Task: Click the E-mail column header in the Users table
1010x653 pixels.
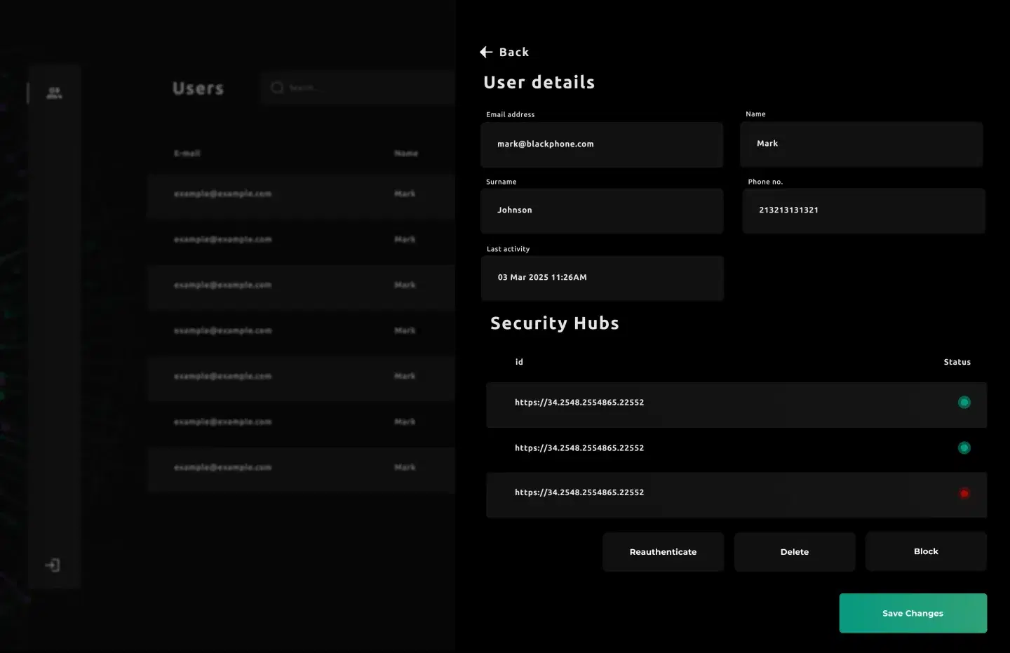Action: coord(187,153)
